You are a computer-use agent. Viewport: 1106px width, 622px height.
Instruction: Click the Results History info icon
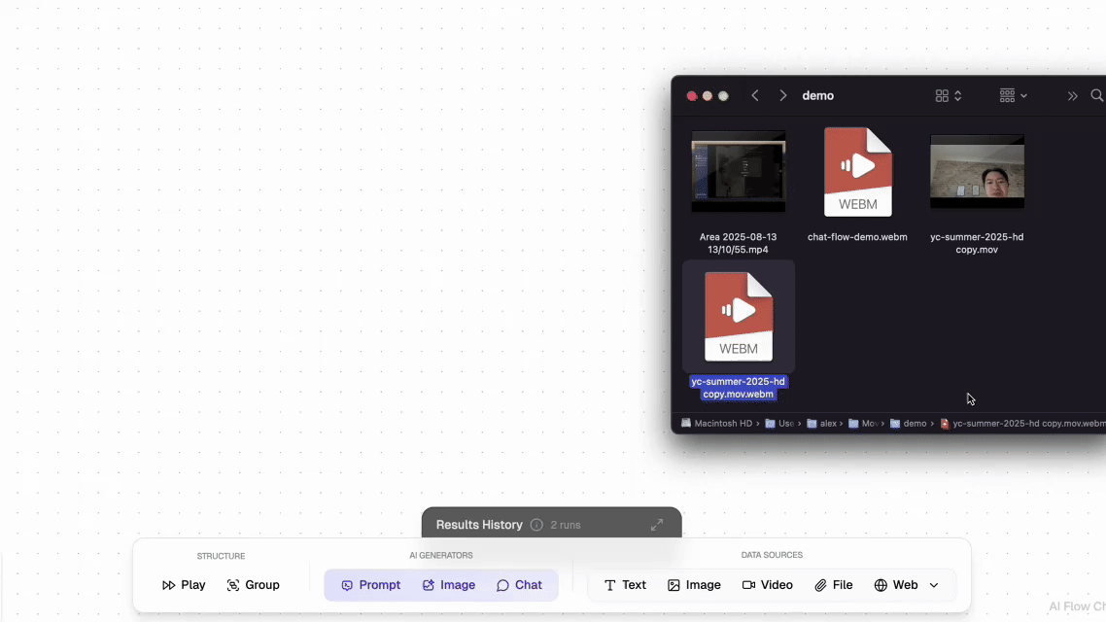(536, 525)
